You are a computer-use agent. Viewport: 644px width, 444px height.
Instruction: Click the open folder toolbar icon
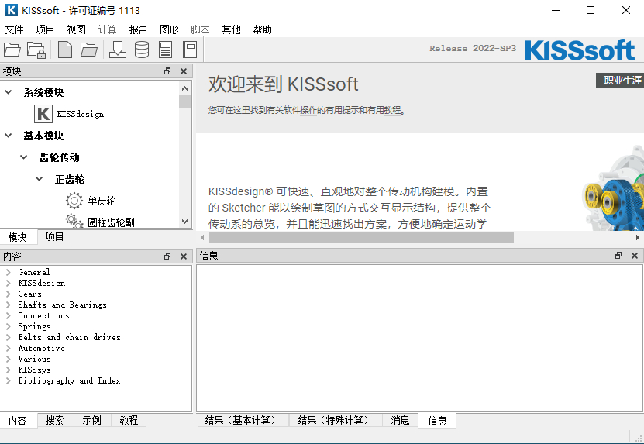point(12,50)
